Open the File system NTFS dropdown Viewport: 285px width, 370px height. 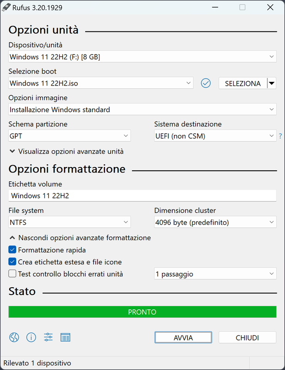[x=69, y=222]
